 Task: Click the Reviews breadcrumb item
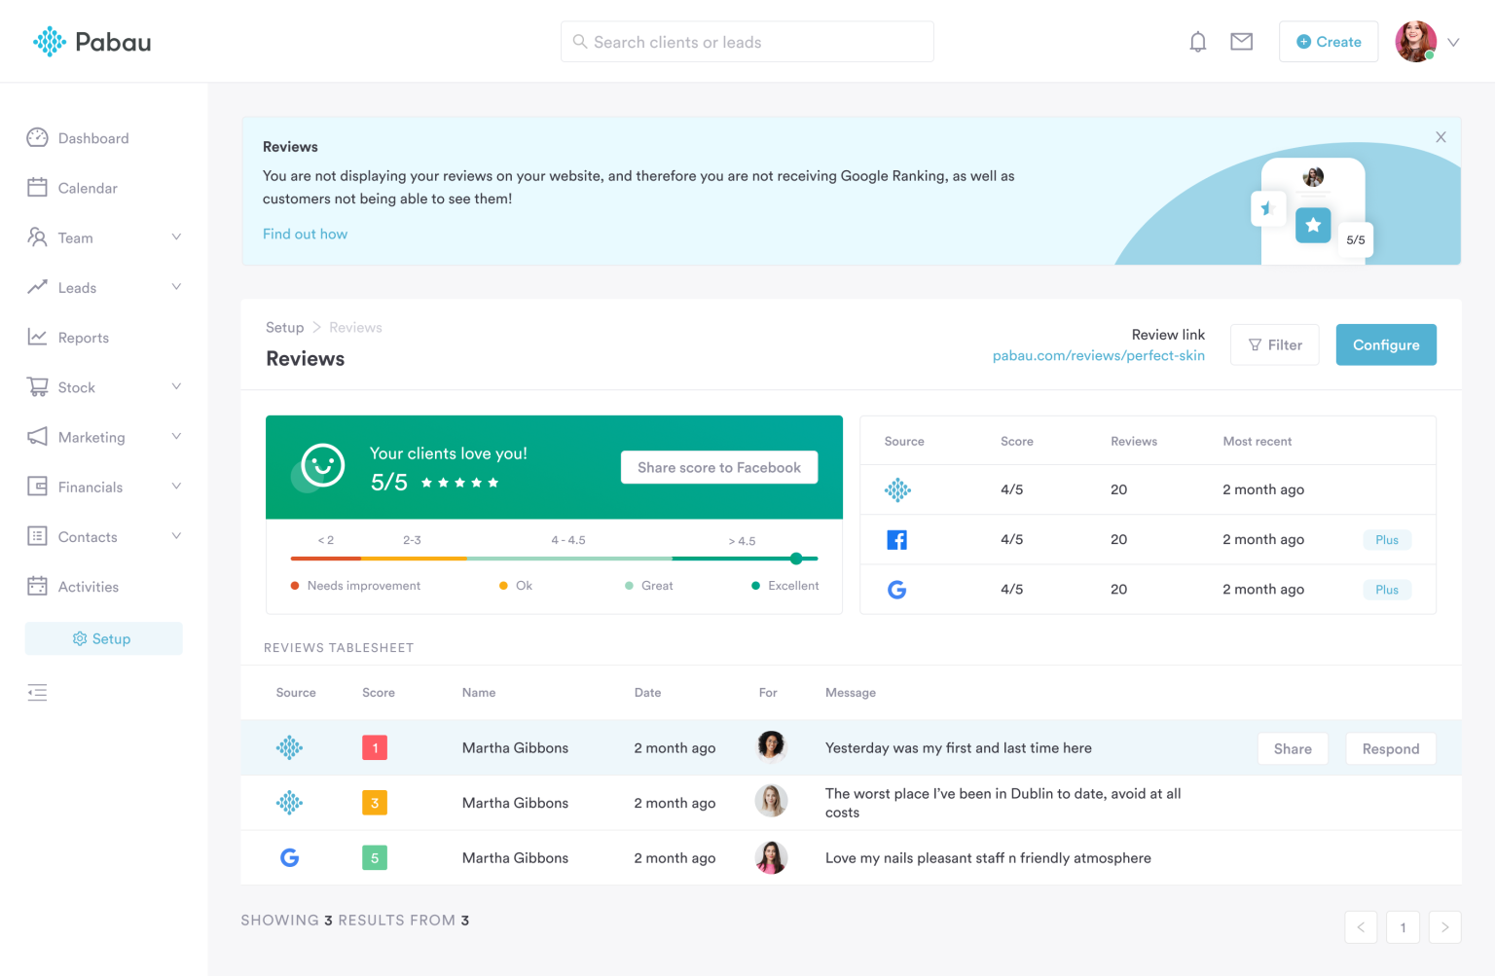354,327
